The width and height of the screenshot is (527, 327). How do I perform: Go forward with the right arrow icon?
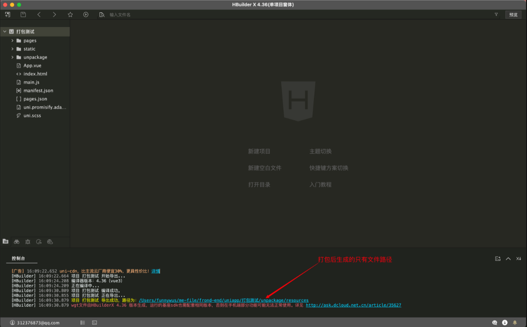point(54,15)
